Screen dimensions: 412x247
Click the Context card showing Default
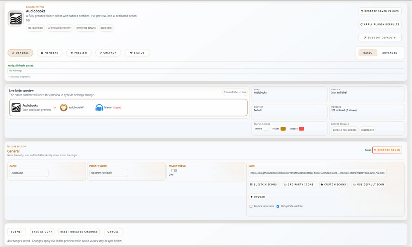point(290,112)
